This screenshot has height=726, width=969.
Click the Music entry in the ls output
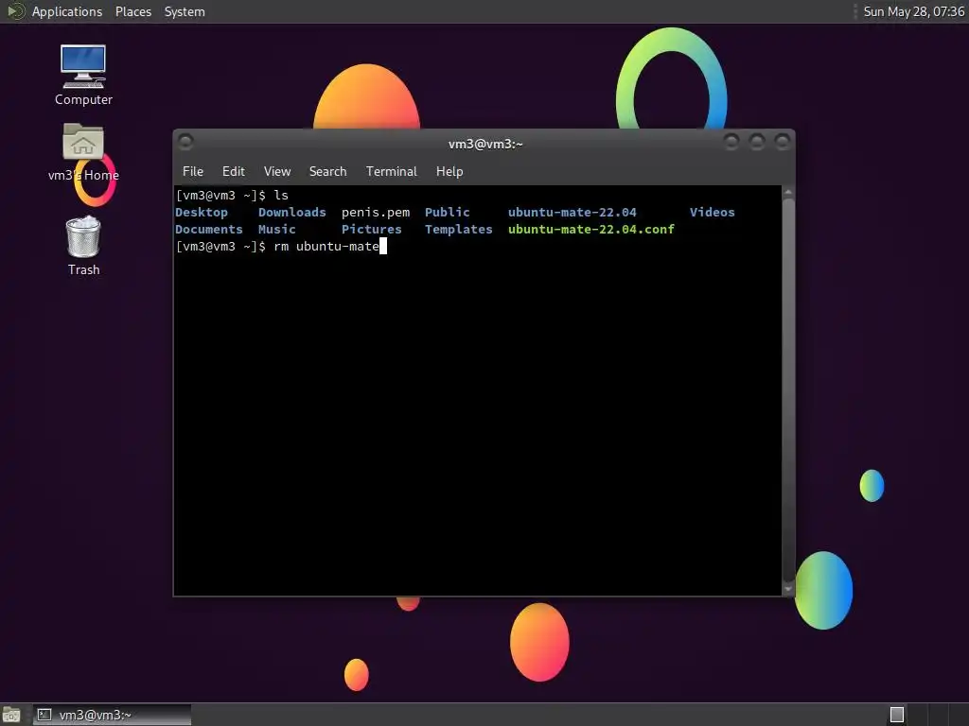coord(277,229)
